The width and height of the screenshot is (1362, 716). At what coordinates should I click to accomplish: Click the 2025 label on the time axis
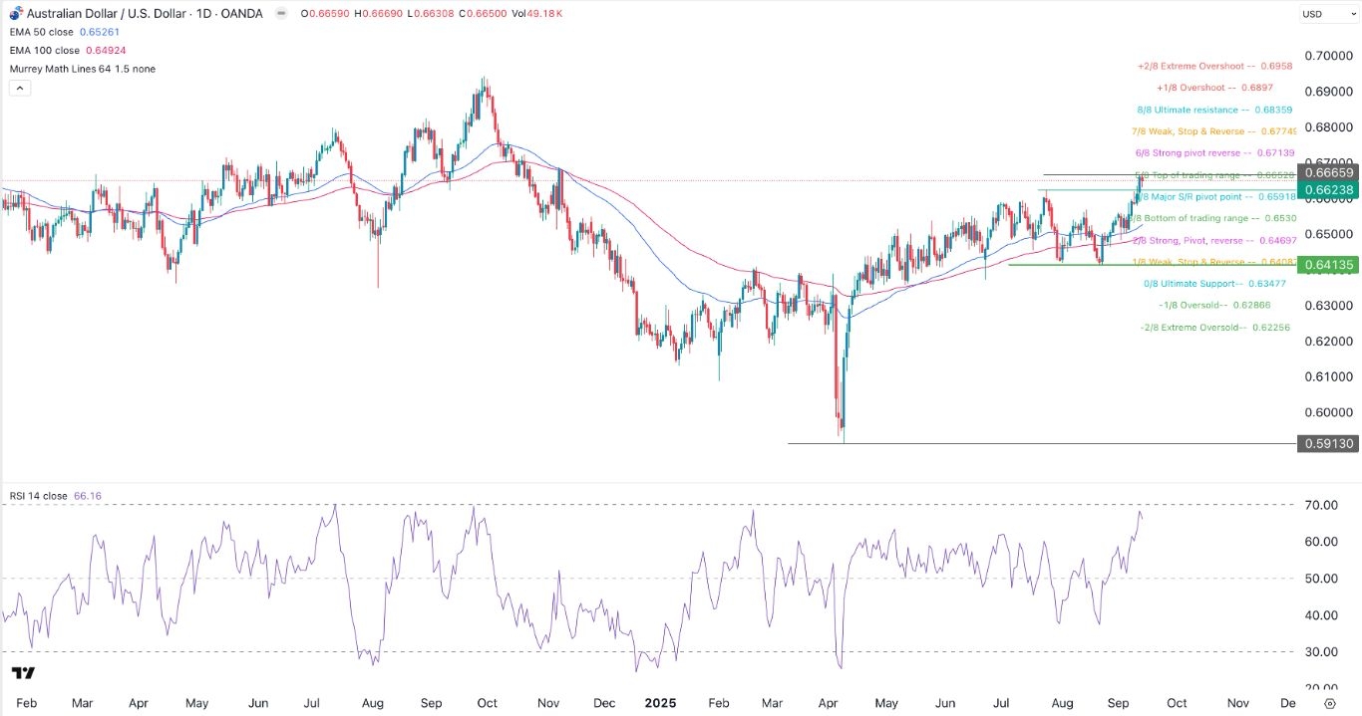(x=660, y=703)
